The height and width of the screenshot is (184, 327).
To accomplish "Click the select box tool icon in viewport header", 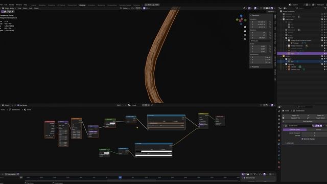I will coord(3,12).
